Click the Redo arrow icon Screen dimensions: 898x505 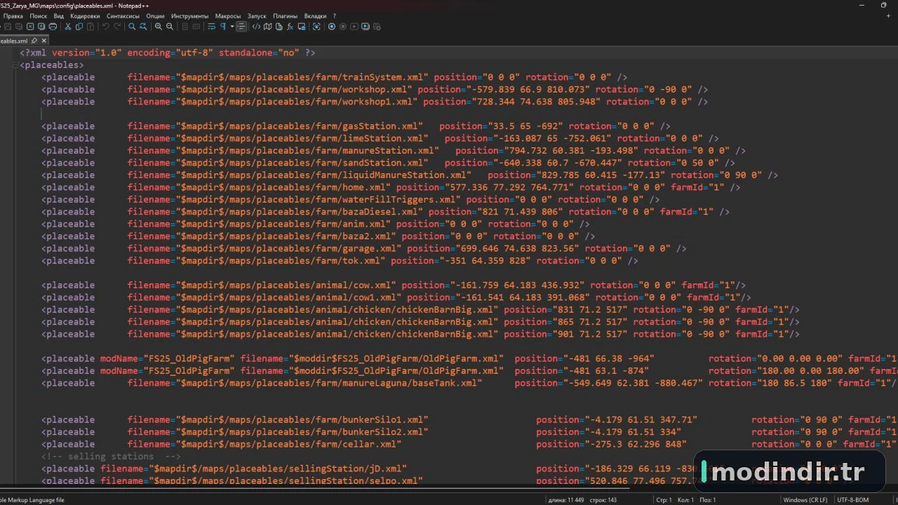point(117,27)
